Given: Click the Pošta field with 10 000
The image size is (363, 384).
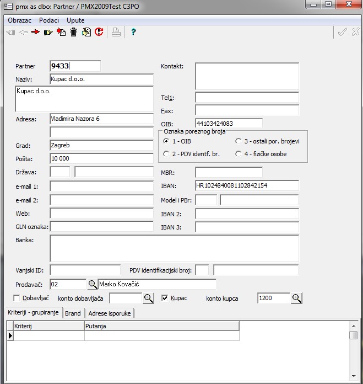Looking at the screenshot, I should tap(102, 158).
